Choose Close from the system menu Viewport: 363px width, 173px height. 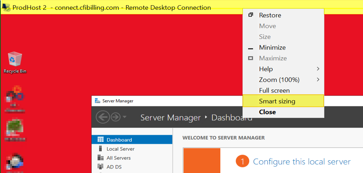(283, 112)
